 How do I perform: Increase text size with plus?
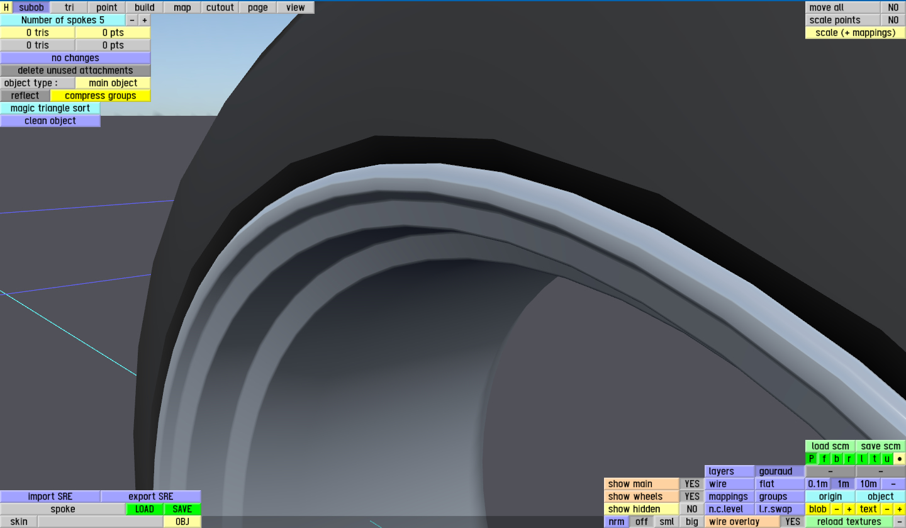(x=900, y=509)
